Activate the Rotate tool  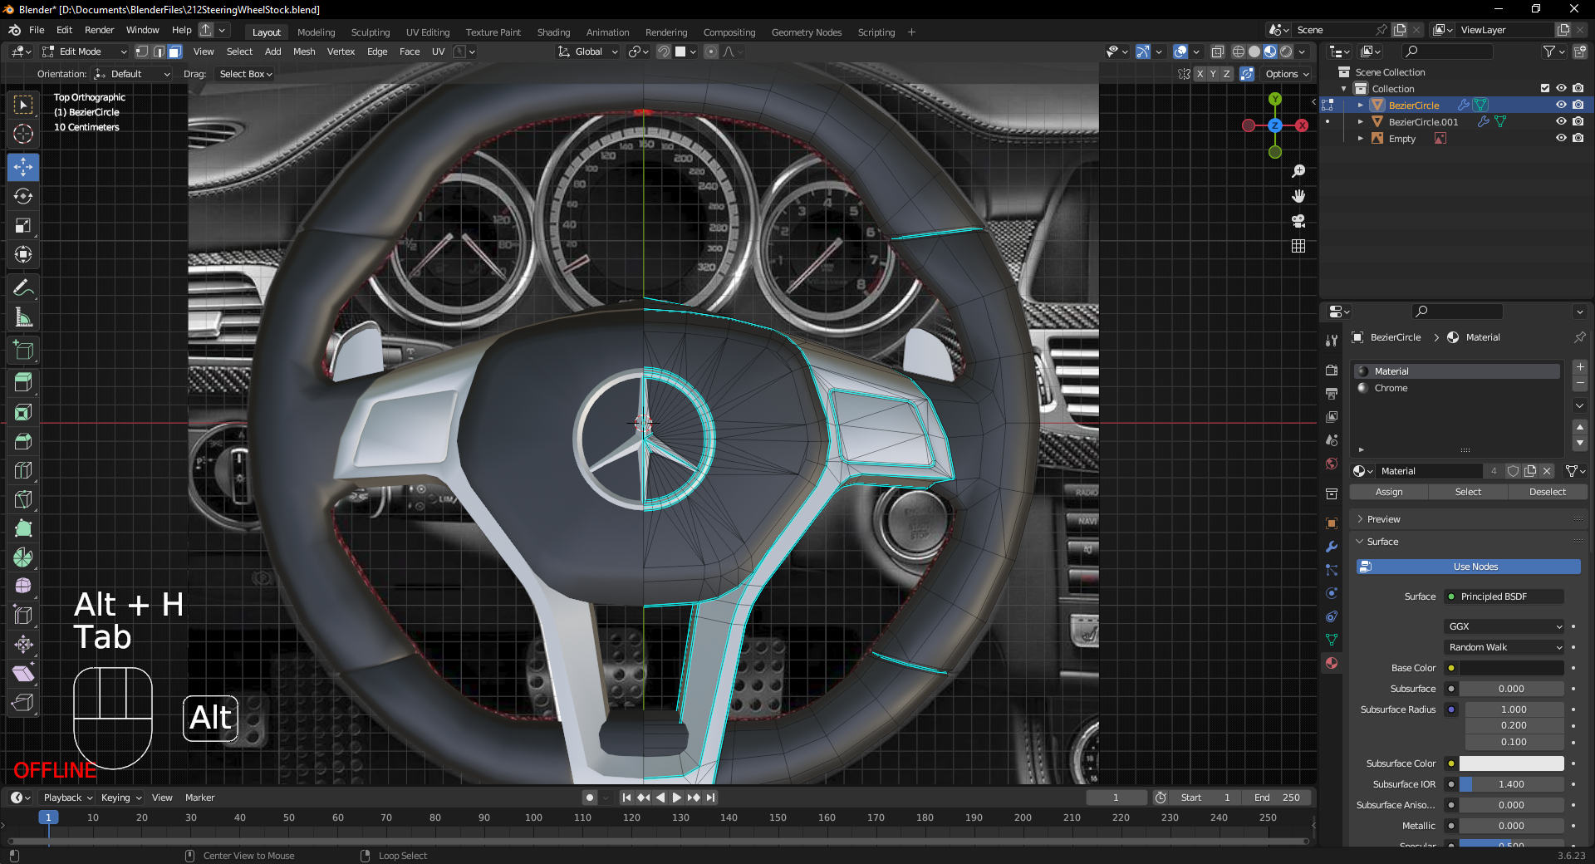click(23, 196)
